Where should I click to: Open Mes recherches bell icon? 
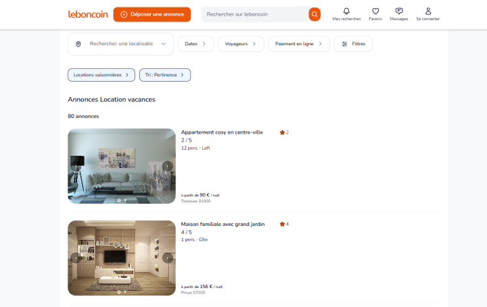pos(346,11)
